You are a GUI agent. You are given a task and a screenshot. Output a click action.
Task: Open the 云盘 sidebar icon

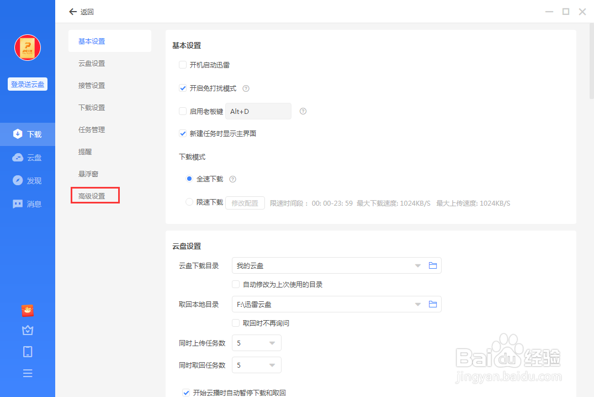pos(28,157)
